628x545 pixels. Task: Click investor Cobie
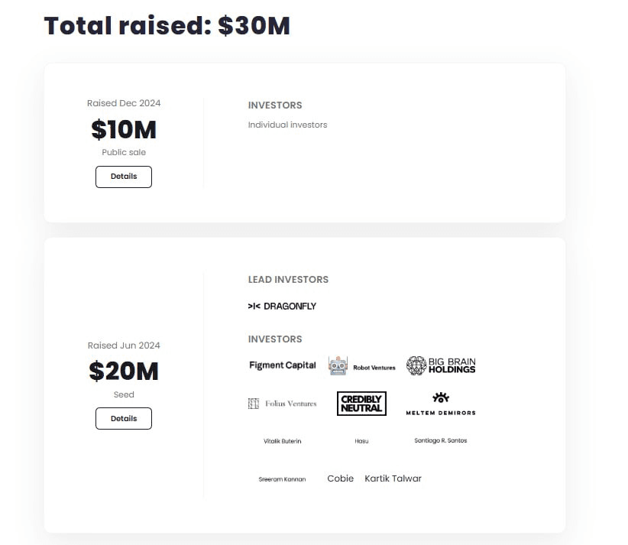click(341, 478)
